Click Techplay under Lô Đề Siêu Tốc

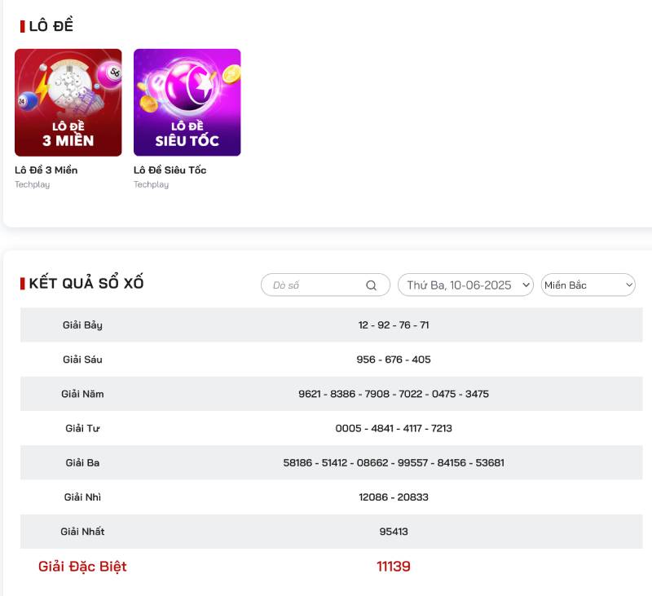pyautogui.click(x=152, y=184)
